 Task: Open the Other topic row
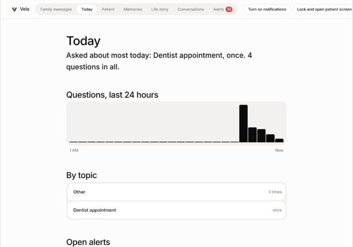click(176, 192)
